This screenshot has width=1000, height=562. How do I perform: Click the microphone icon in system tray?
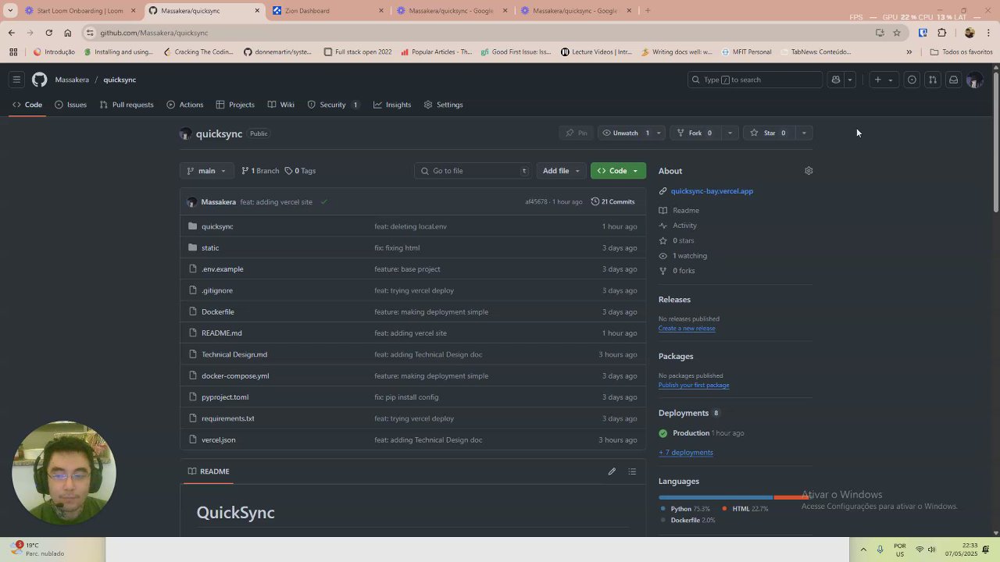coord(880,550)
